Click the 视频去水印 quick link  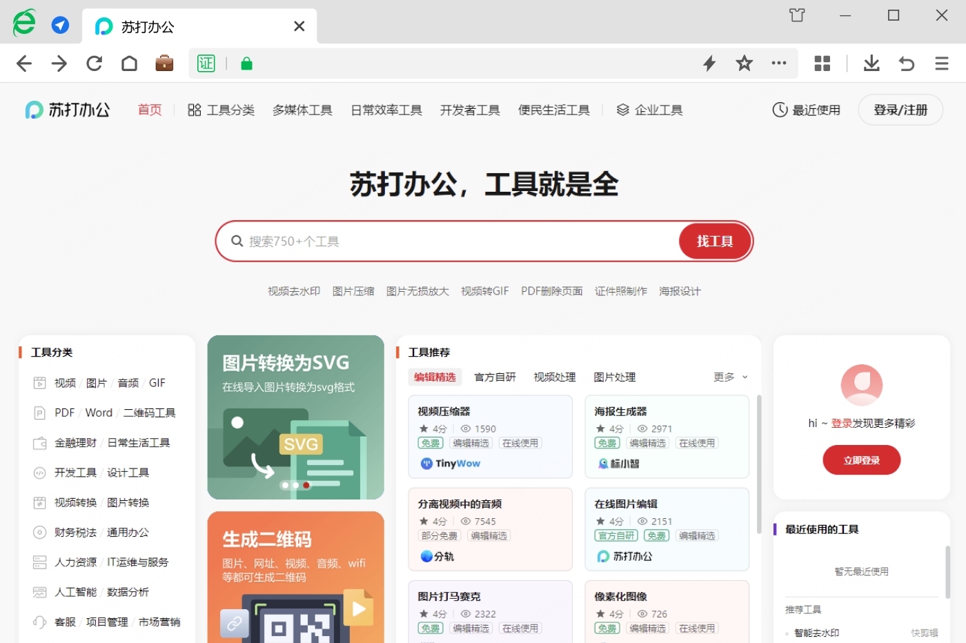[x=294, y=291]
